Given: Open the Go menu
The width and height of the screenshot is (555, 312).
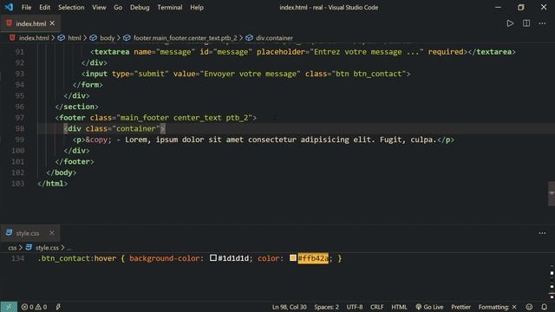Looking at the screenshot, I should pos(118,7).
